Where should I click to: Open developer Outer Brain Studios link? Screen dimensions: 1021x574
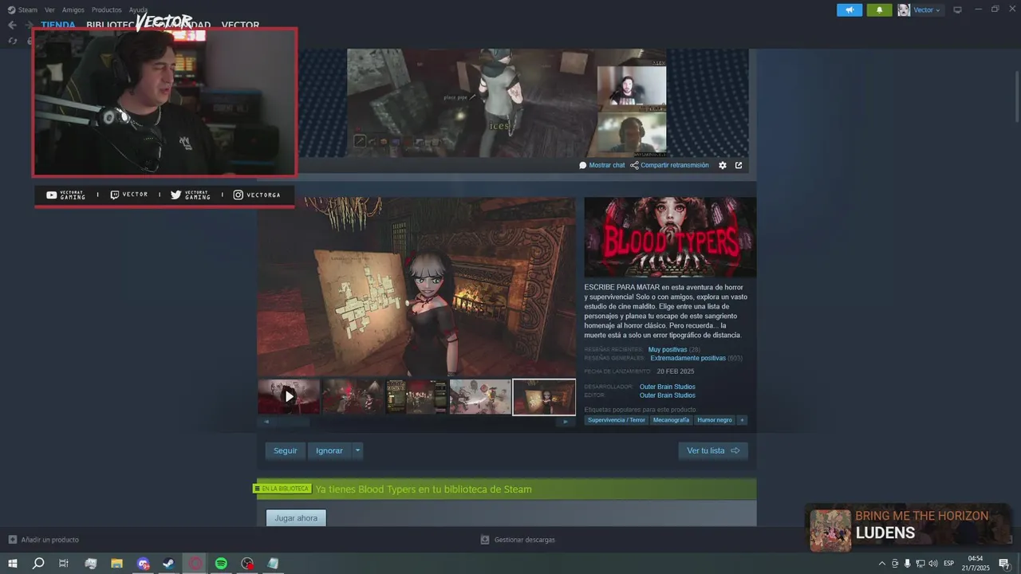coord(668,387)
